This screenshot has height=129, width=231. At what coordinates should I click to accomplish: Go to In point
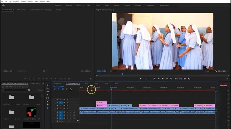click(x=154, y=79)
